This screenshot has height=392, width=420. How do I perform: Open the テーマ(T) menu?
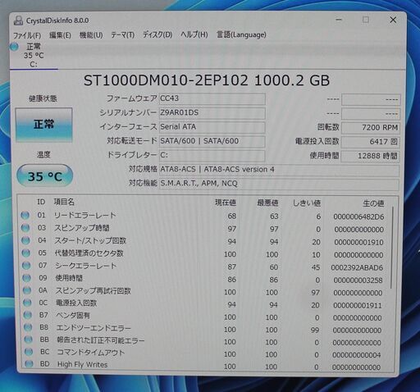(x=122, y=35)
